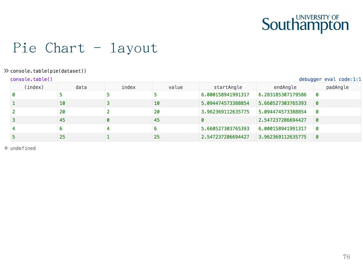Click the value column header

point(175,87)
